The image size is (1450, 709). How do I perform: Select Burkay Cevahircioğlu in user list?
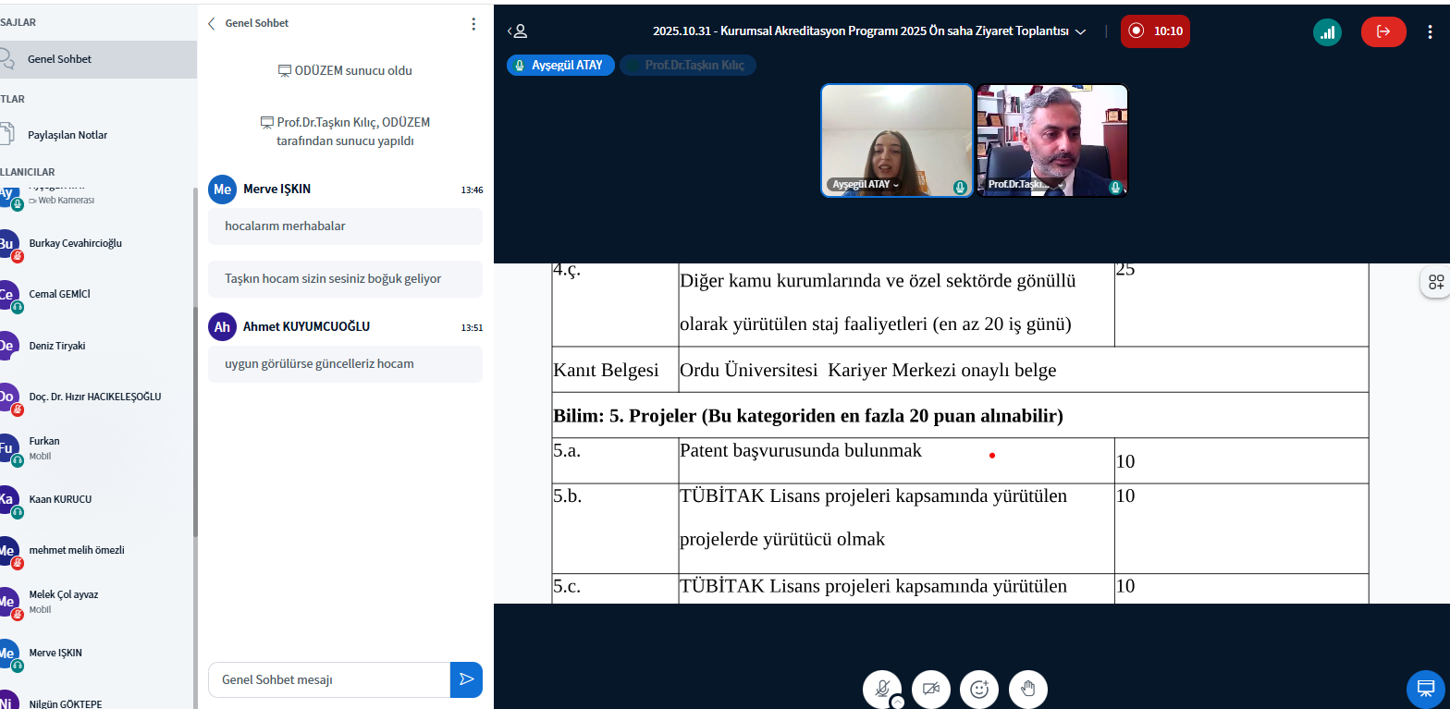[x=75, y=244]
